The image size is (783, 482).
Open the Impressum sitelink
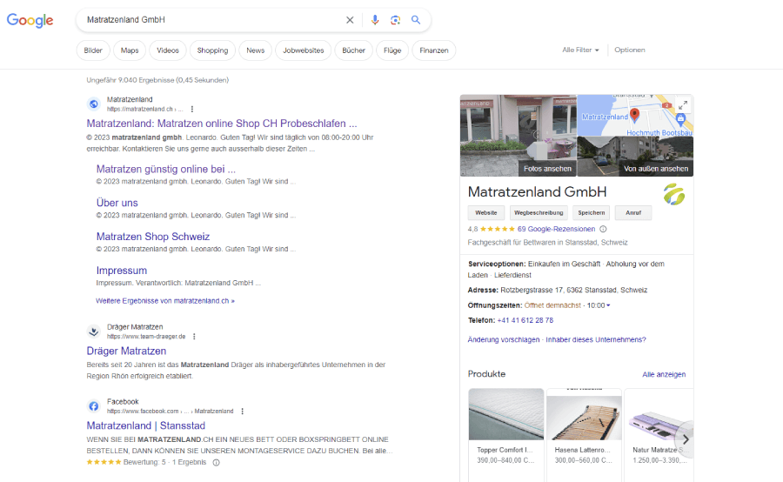121,271
